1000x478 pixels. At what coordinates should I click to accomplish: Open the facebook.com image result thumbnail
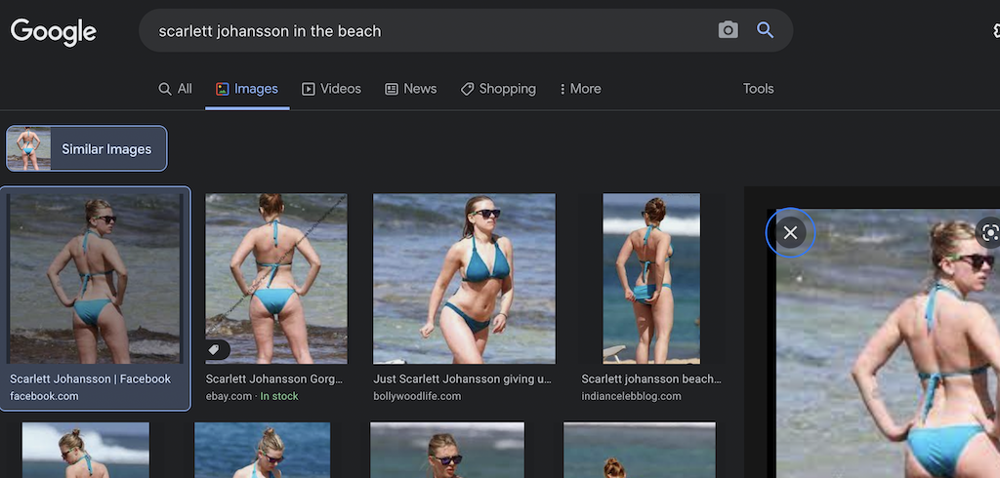pos(95,278)
